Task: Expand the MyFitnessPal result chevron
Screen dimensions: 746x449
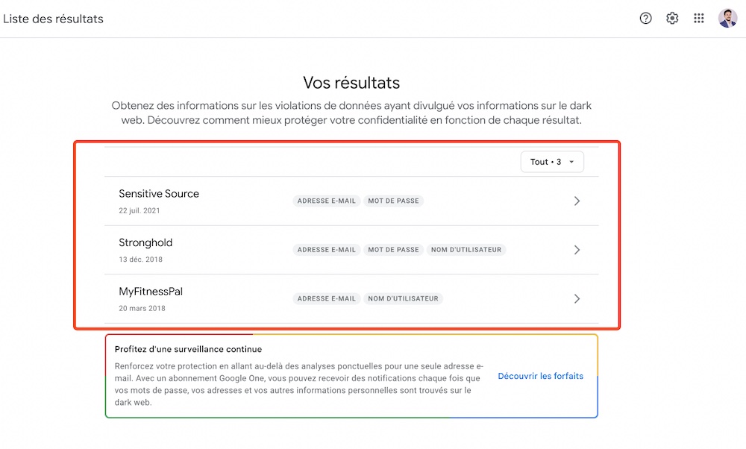Action: pos(577,298)
